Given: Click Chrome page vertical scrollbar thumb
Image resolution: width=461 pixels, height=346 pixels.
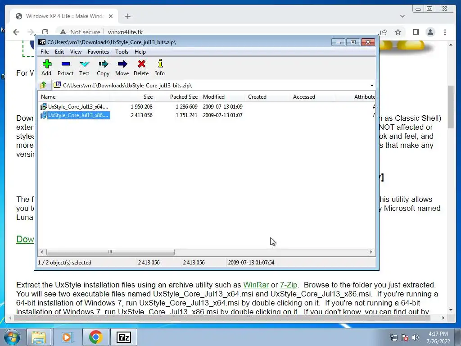Looking at the screenshot, I should 451,107.
